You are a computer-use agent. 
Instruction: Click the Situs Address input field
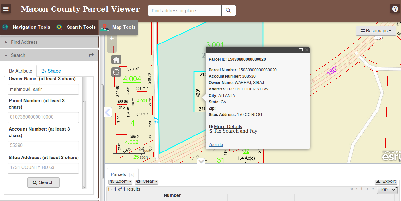pyautogui.click(x=43, y=168)
